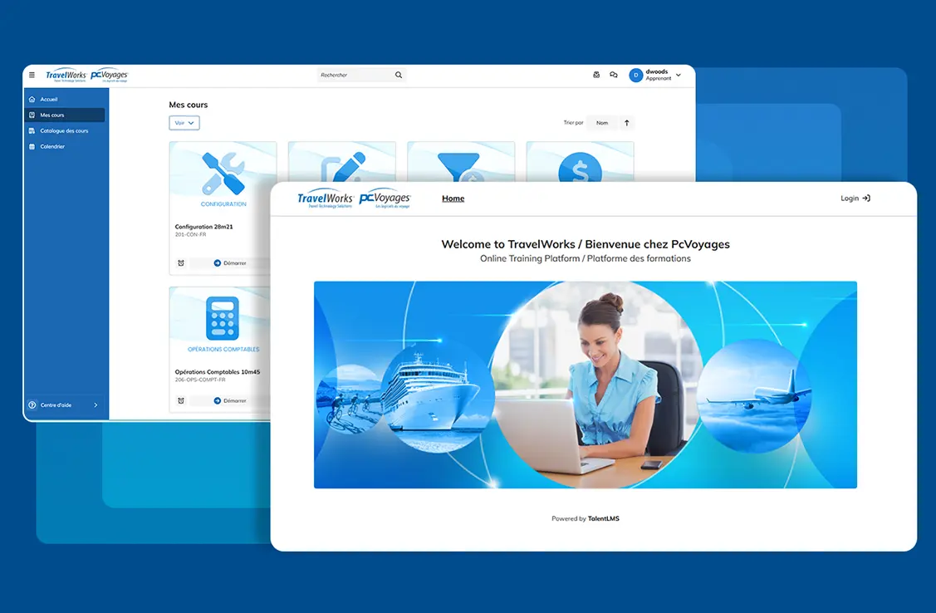Click the 206-OPS-COMPT-FR course code
This screenshot has height=613, width=936.
point(200,380)
